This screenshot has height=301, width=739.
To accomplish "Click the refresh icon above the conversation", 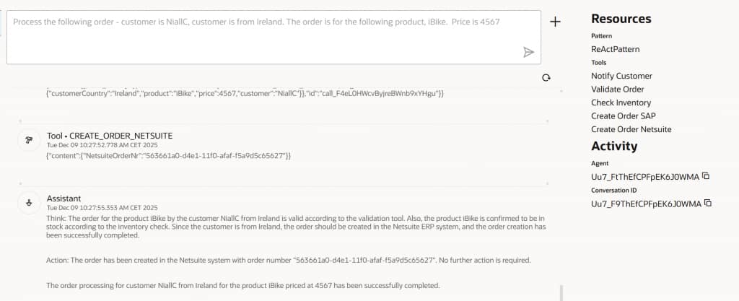I will 546,77.
